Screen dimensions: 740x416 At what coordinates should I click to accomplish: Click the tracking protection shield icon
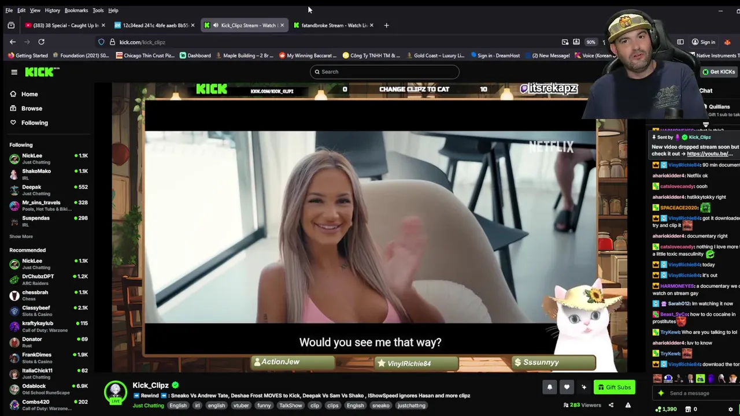(x=101, y=42)
